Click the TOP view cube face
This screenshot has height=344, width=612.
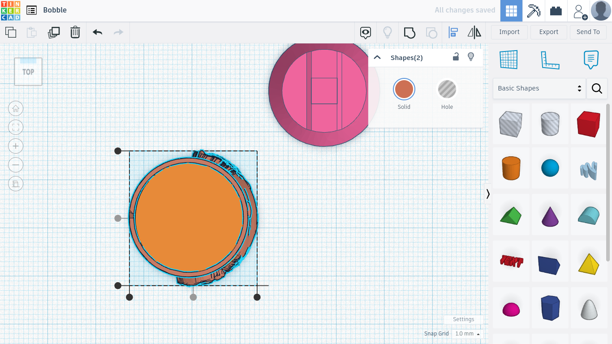(x=28, y=72)
